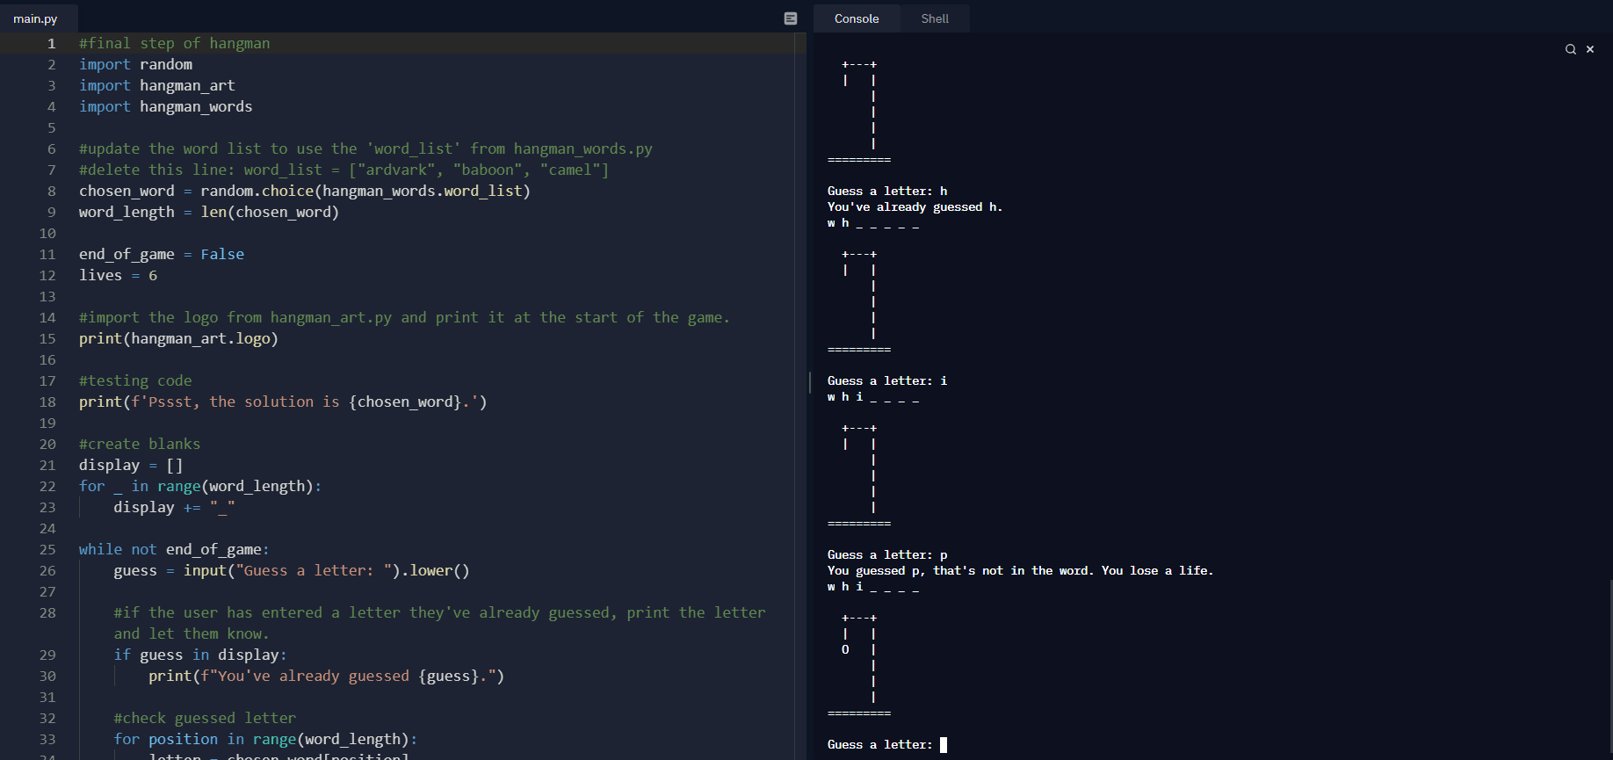Select the Console tab
The height and width of the screenshot is (760, 1613).
tap(857, 18)
